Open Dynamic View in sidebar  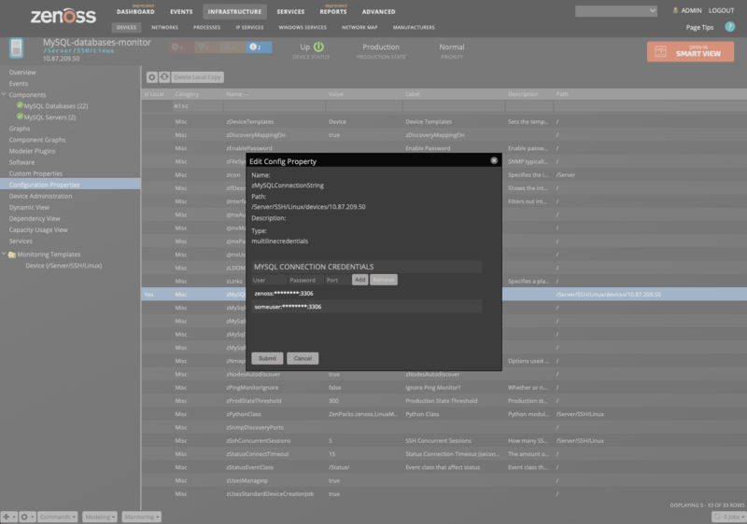click(29, 207)
